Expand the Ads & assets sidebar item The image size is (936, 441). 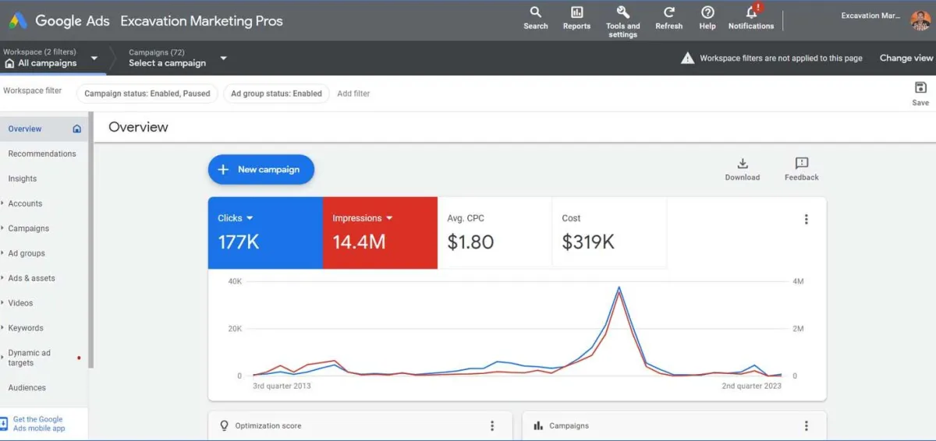[3, 278]
